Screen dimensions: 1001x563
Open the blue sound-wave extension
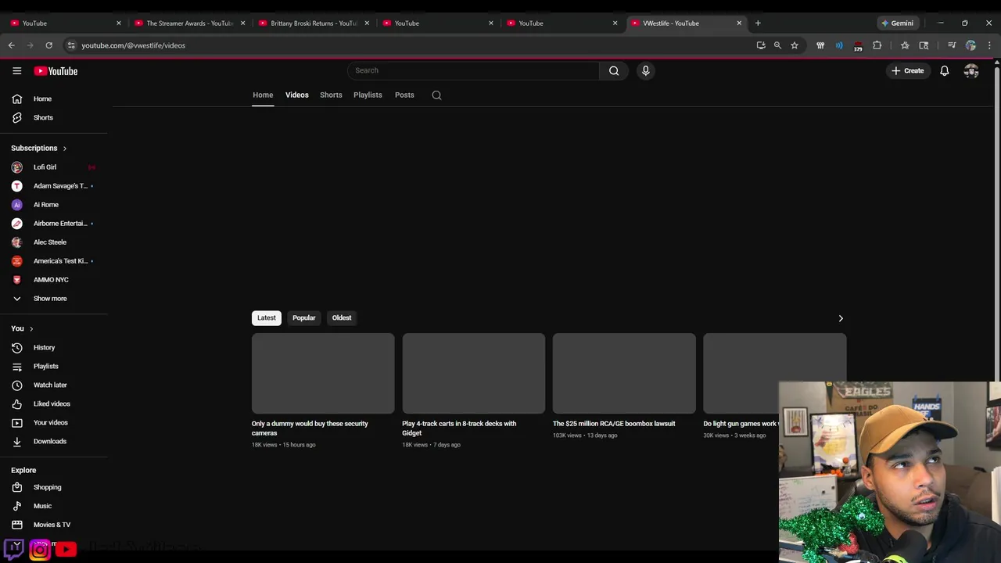pos(839,45)
